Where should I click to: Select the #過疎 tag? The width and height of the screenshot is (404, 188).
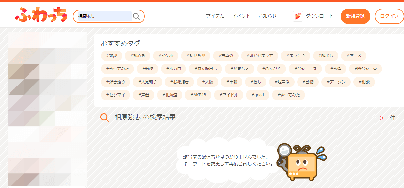pyautogui.click(x=147, y=69)
